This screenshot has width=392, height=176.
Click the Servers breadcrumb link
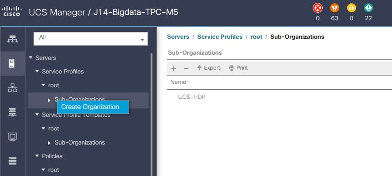point(178,36)
